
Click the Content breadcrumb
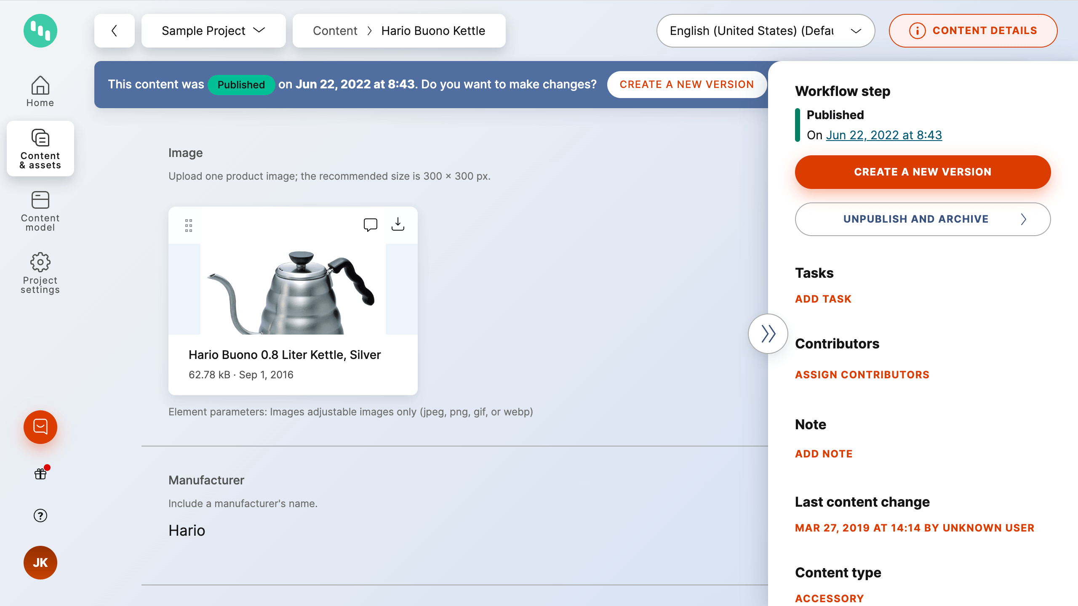(x=335, y=31)
